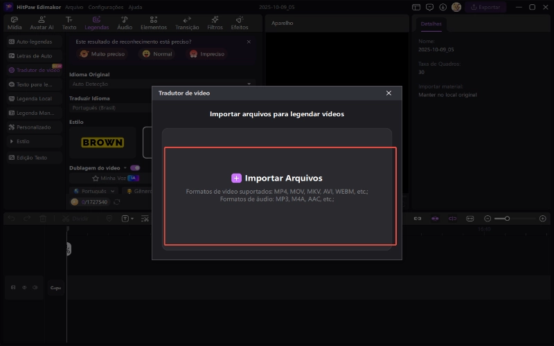
Task: Open the Arquivo menu
Action: 74,7
